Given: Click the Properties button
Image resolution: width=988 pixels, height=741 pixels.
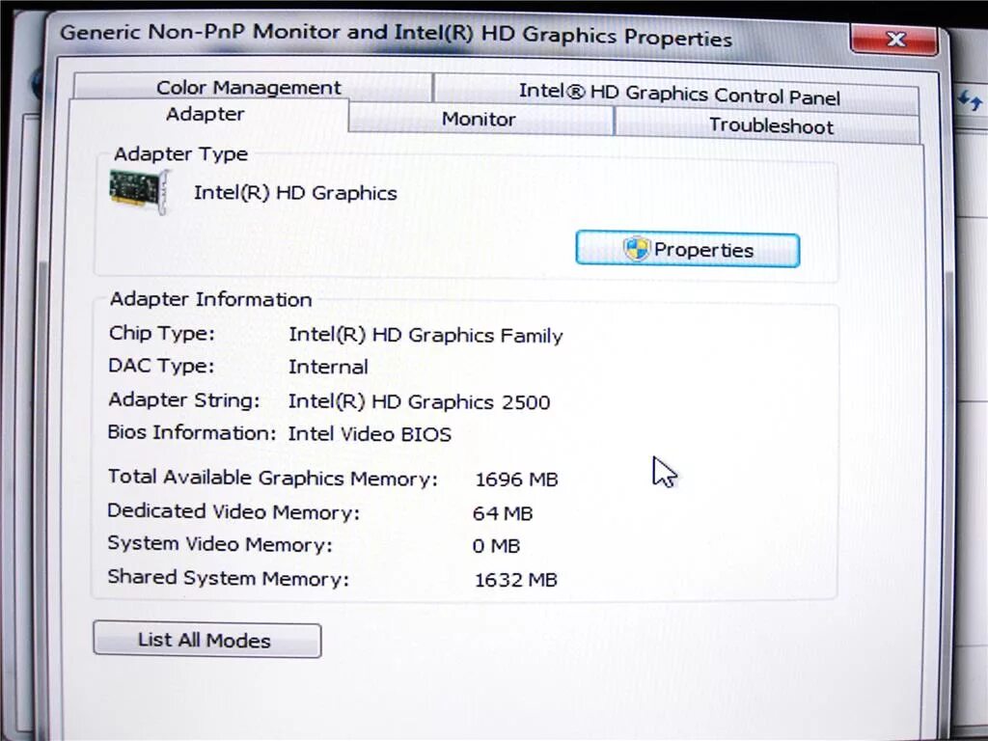Looking at the screenshot, I should coord(687,250).
